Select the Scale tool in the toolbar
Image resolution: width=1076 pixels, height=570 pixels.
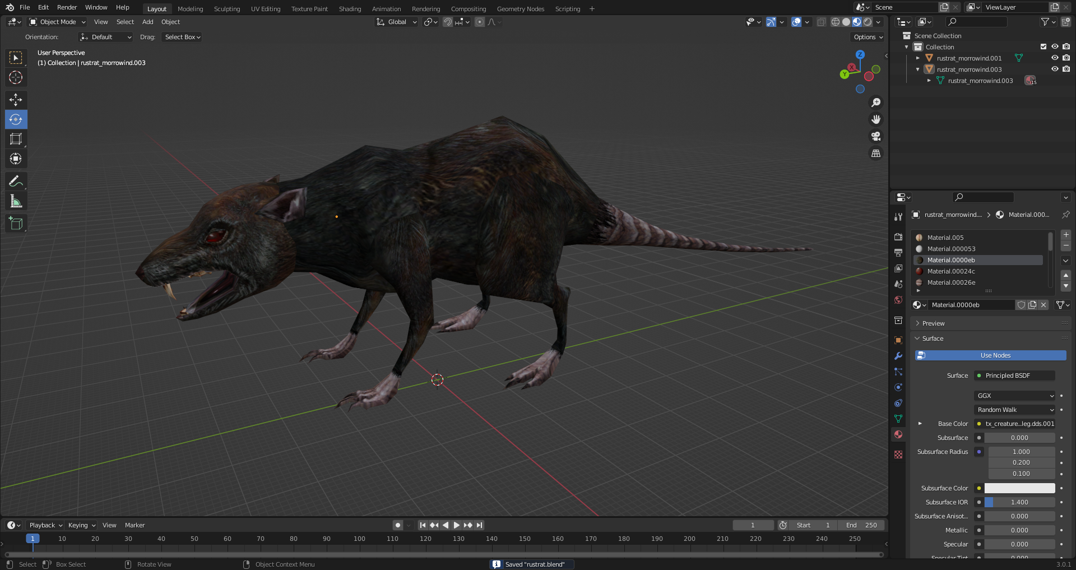16,139
